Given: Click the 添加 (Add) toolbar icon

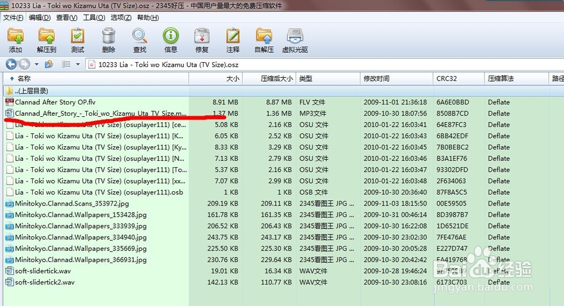Looking at the screenshot, I should pos(15,40).
